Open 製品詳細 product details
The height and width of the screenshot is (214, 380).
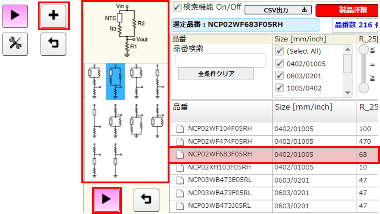click(347, 10)
